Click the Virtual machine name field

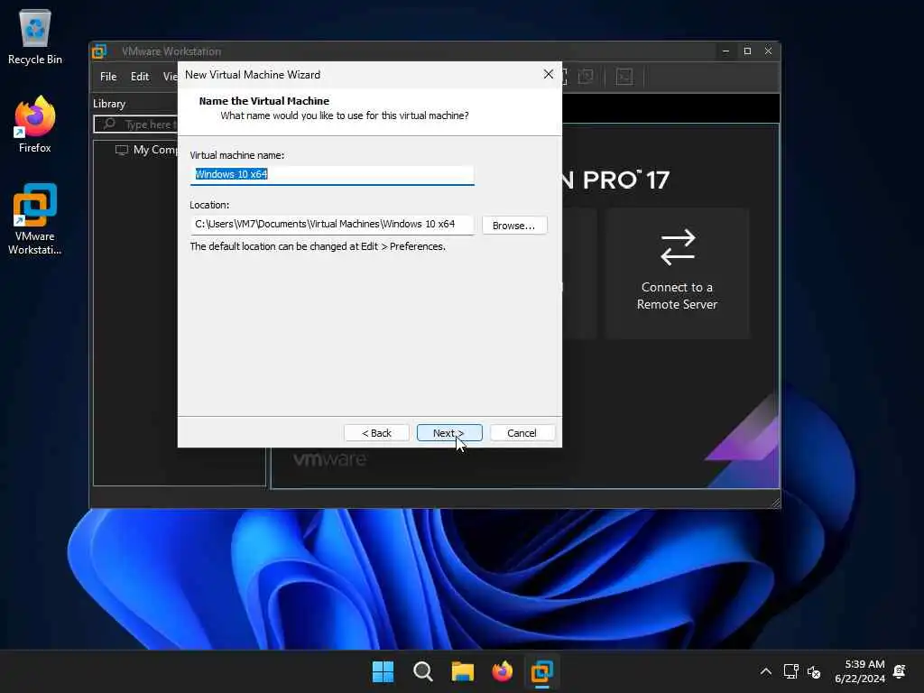click(332, 174)
